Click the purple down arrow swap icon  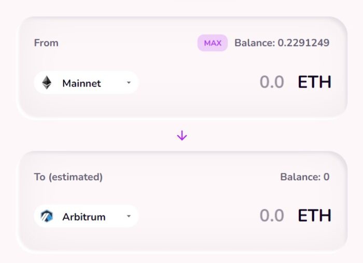pyautogui.click(x=182, y=136)
